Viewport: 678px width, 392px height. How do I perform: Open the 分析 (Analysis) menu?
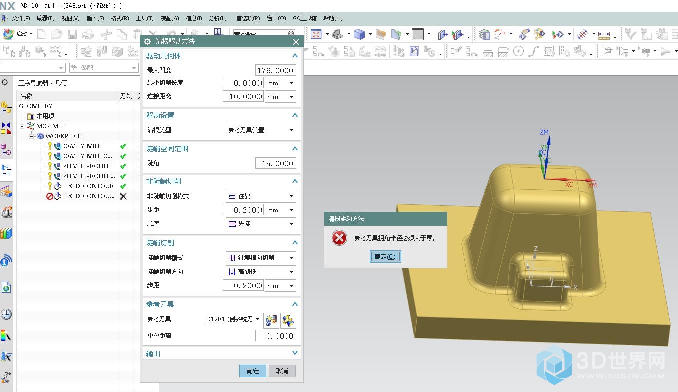point(217,18)
